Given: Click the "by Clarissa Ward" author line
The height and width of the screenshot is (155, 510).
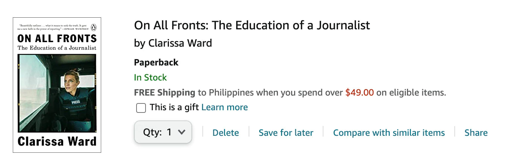Looking at the screenshot, I should coord(173,43).
